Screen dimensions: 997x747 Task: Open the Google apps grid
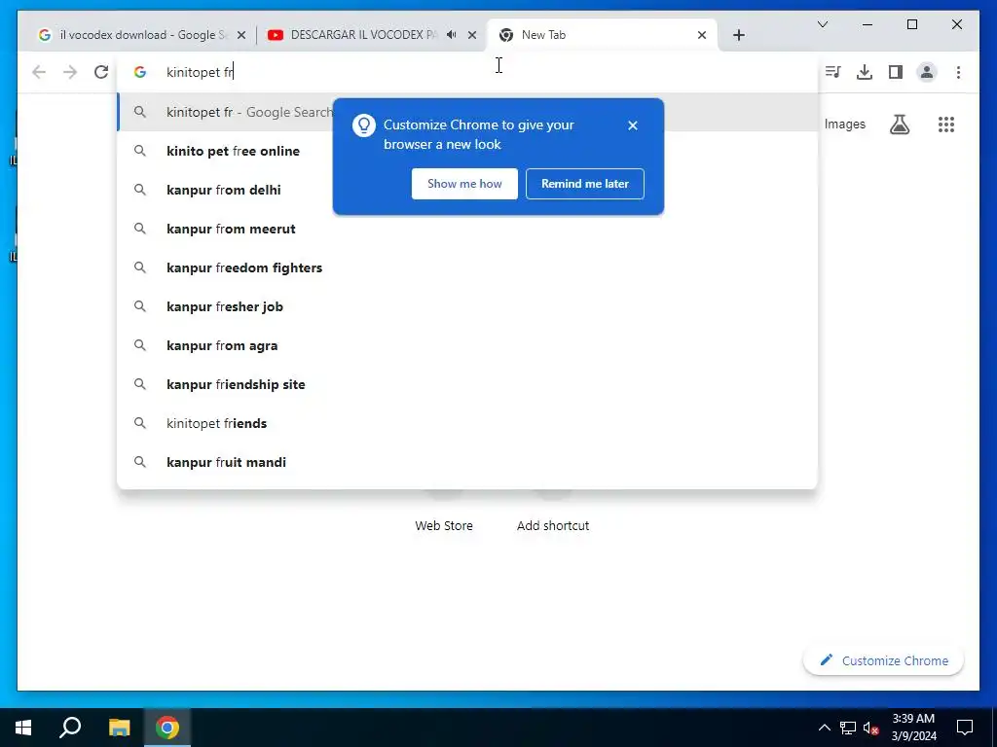[946, 124]
